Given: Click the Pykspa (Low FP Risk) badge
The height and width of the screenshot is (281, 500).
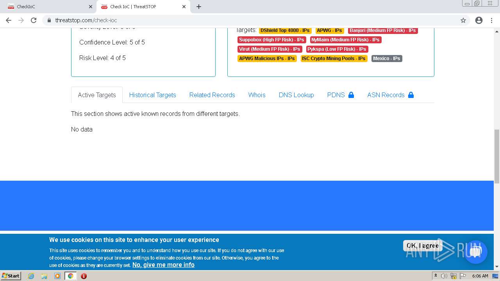Looking at the screenshot, I should coord(337,49).
